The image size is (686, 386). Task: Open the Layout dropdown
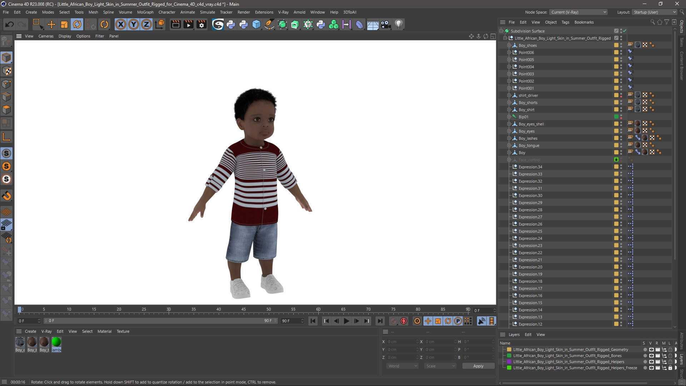tap(655, 12)
